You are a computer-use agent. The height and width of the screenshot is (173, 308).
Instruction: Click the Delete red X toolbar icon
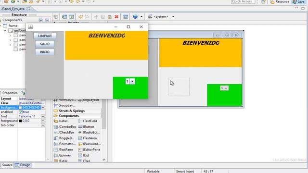tap(116, 17)
